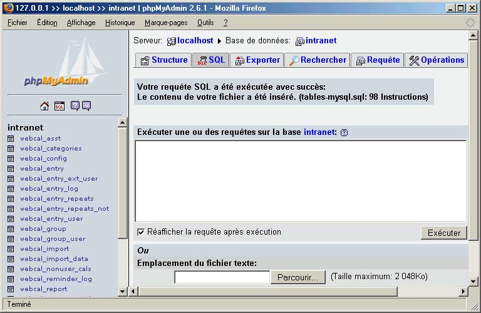Image resolution: width=481 pixels, height=313 pixels.
Task: Click inside the SQL query text area
Action: tap(301, 181)
